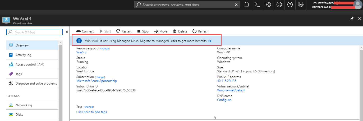Open directory and subscription filter icon

click(x=301, y=4)
